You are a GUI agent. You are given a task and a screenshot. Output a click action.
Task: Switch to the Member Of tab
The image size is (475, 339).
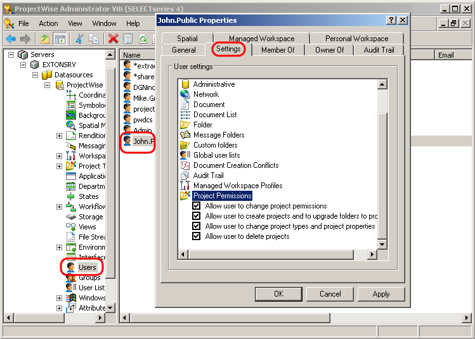[x=278, y=50]
